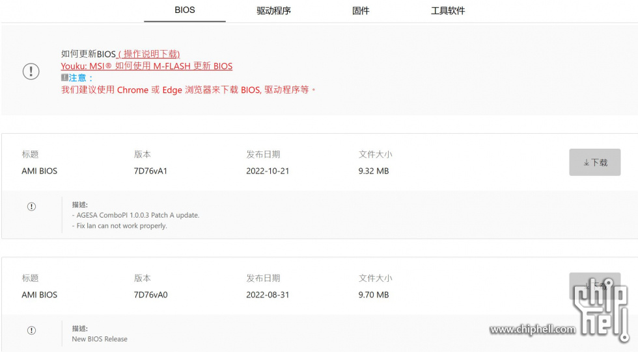The height and width of the screenshot is (352, 638).
Task: Click the red Chrome or Edge browser recommendation text
Action: click(188, 90)
